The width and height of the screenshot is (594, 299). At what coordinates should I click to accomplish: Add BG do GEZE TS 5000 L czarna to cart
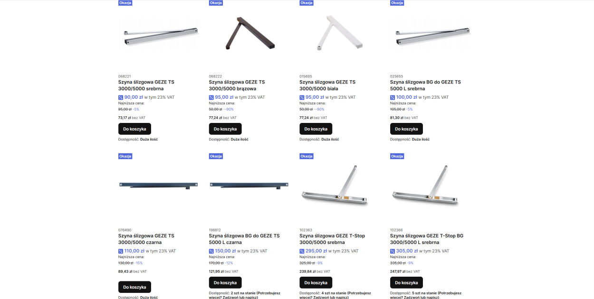coord(225,282)
